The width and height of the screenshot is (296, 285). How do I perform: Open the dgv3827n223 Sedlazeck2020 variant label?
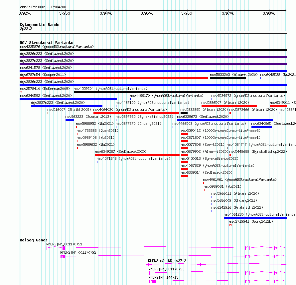click(x=47, y=61)
